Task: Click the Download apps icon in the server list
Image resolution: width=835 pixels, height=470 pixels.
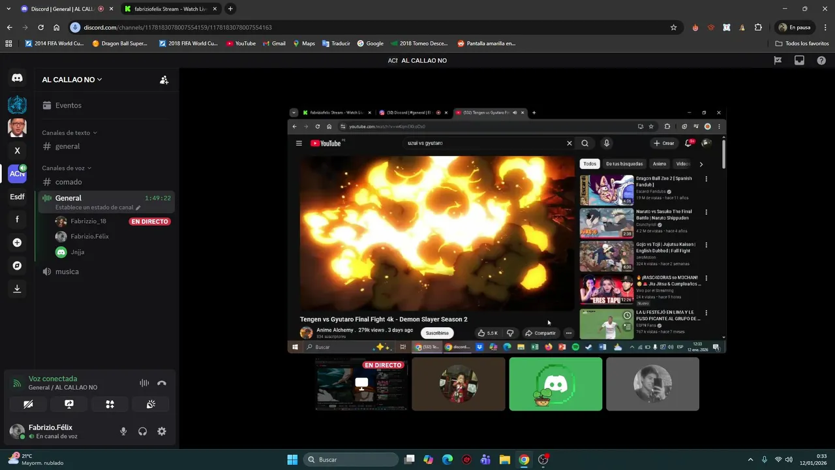Action: (x=17, y=289)
